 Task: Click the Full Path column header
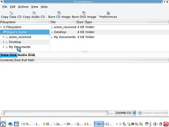pos(95,60)
